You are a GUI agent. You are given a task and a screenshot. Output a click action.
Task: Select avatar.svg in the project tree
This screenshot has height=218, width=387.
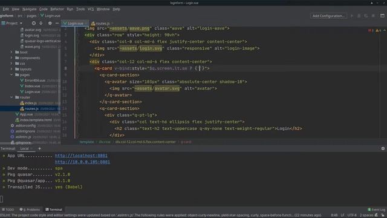[x=33, y=30]
